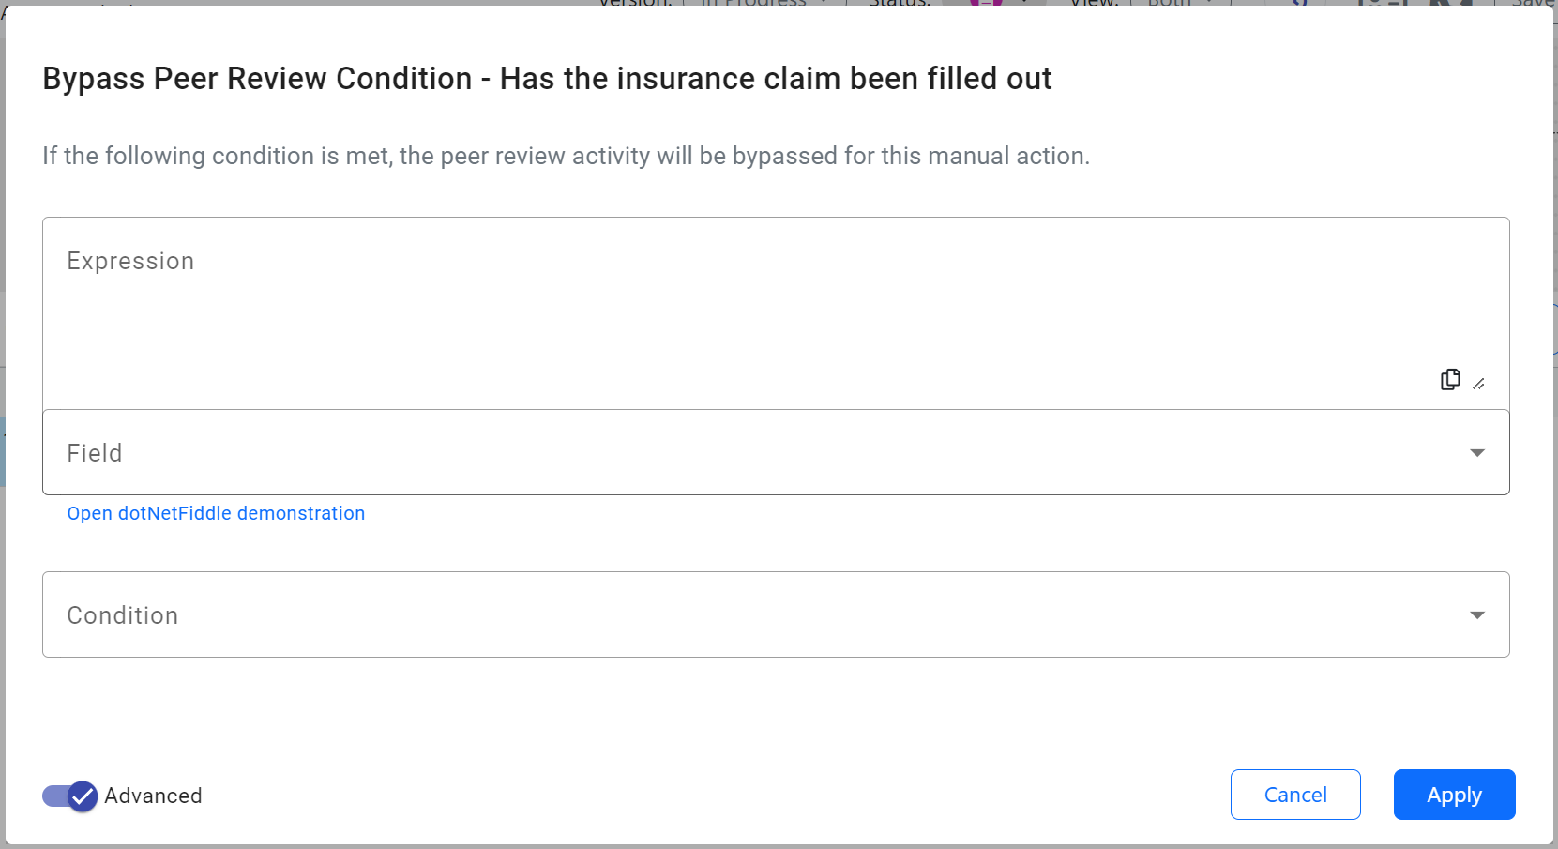Viewport: 1558px width, 849px height.
Task: Click the peer review bypass description text
Action: 566,156
